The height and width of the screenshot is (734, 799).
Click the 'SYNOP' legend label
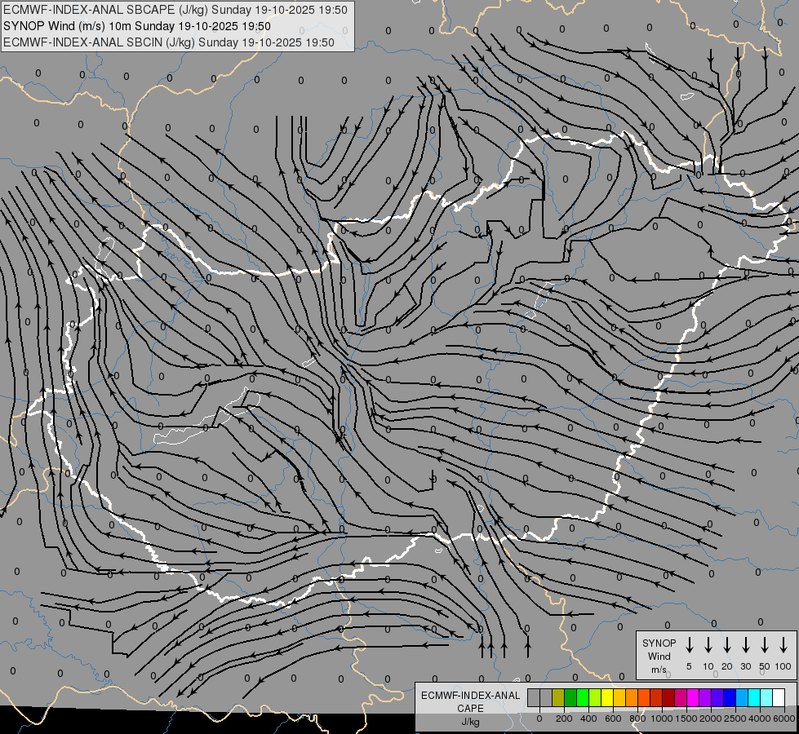pos(659,643)
